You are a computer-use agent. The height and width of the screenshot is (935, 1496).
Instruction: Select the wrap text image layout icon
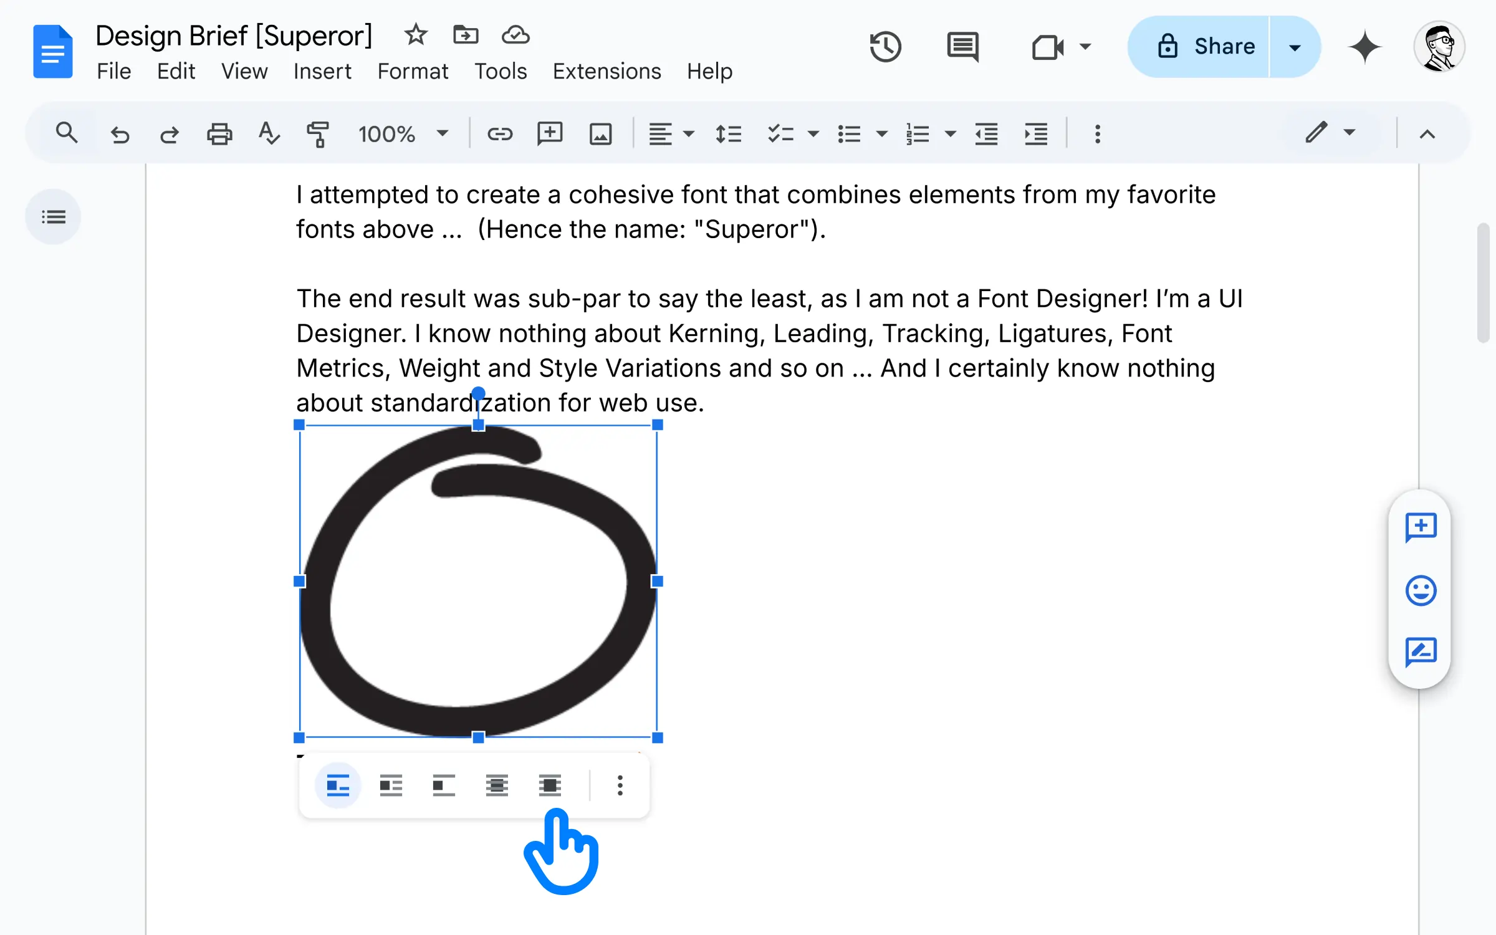click(x=390, y=785)
